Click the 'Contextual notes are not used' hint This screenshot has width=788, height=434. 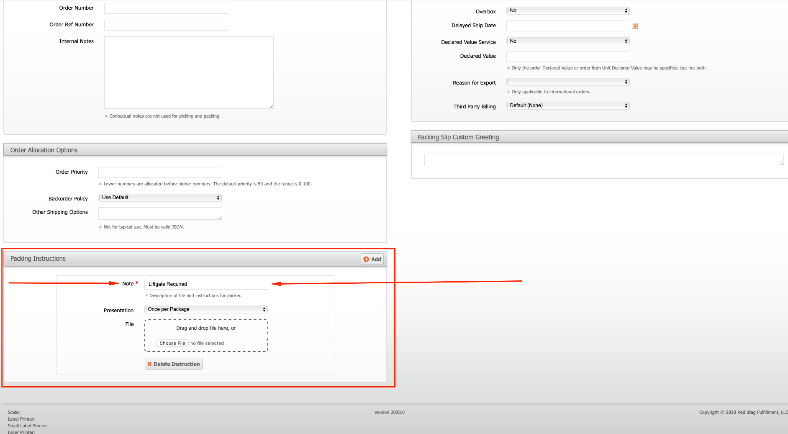tap(165, 116)
